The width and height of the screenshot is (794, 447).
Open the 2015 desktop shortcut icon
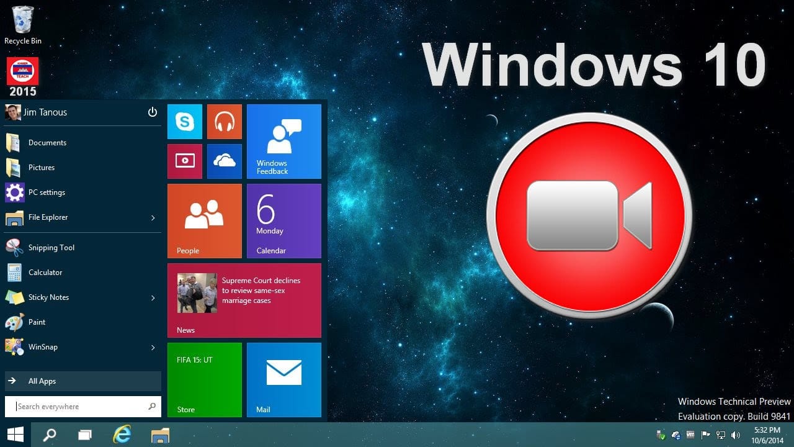click(x=22, y=77)
